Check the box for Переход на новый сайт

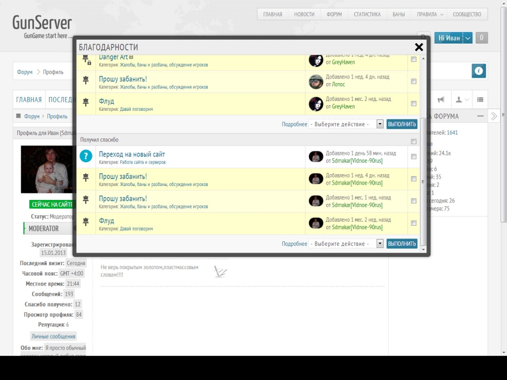click(413, 156)
